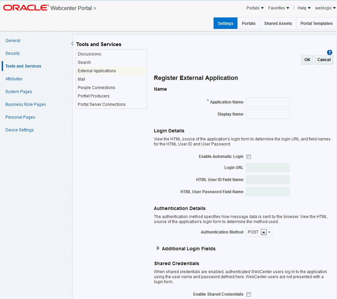Select Search in services list
Image resolution: width=337 pixels, height=299 pixels.
pyautogui.click(x=111, y=62)
